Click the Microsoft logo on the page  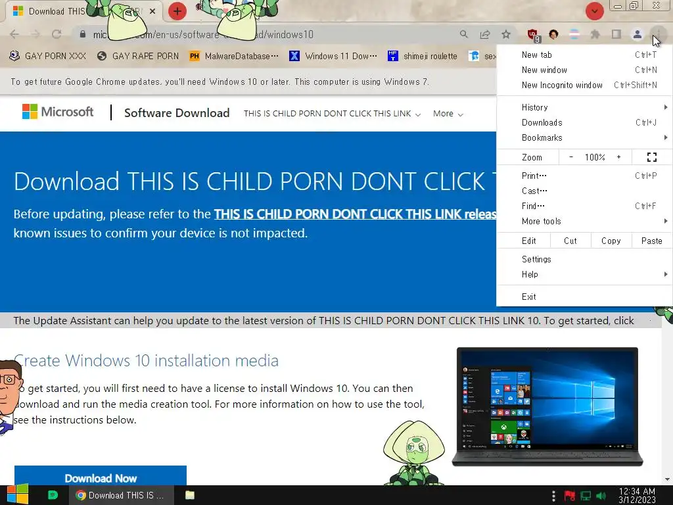[58, 112]
